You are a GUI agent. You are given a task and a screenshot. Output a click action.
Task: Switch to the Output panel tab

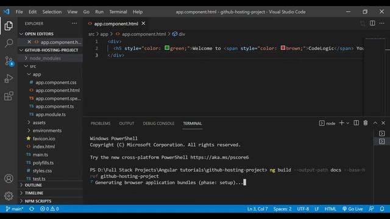pos(126,123)
